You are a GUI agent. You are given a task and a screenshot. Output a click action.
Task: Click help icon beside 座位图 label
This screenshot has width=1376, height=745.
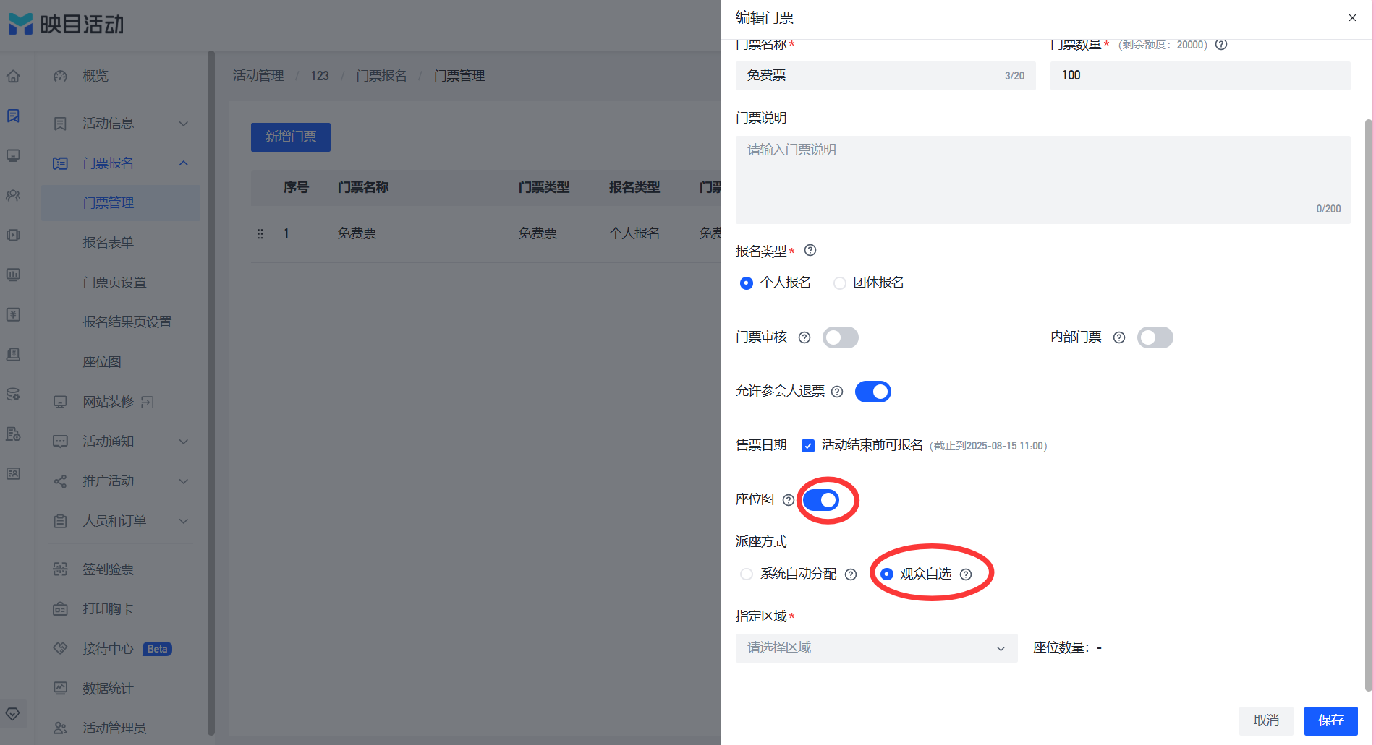[x=789, y=500]
